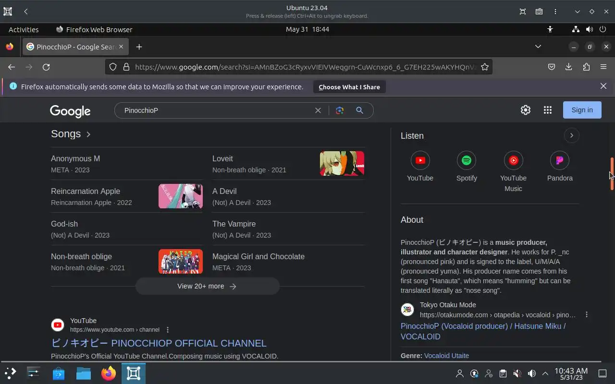
Task: Open song Non-breath oblige
Action: (81, 257)
